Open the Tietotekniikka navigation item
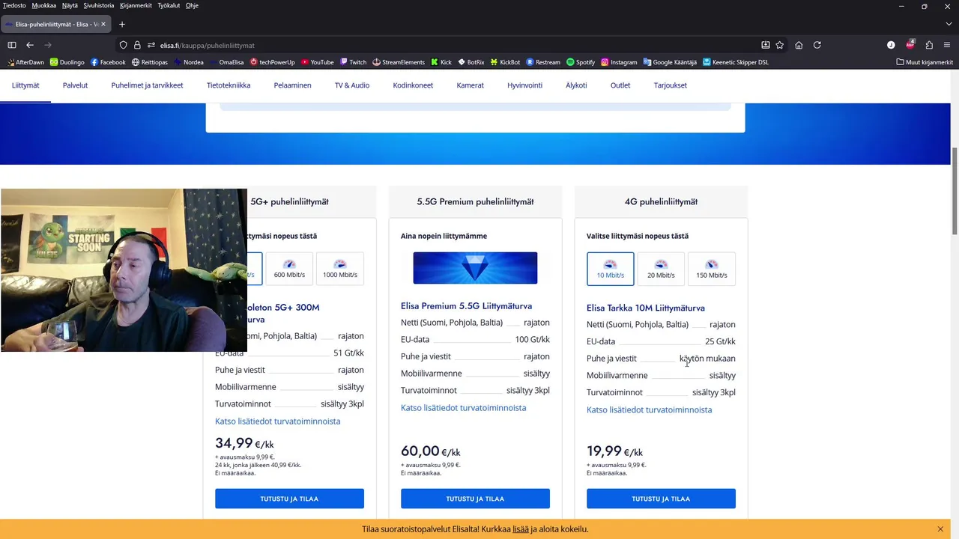 pyautogui.click(x=229, y=85)
